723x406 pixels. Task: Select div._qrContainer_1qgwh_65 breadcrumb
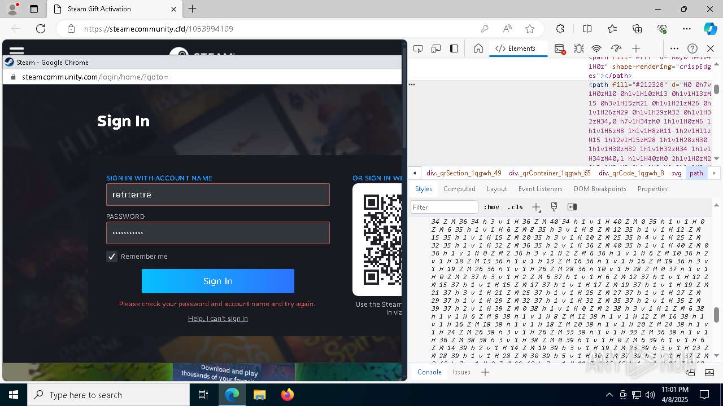pyautogui.click(x=550, y=173)
